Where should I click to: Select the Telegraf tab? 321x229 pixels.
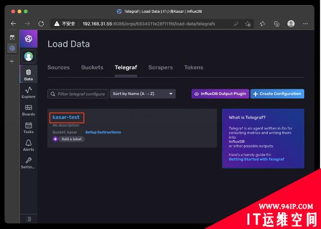click(126, 68)
